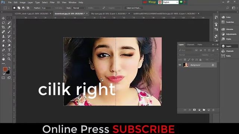This screenshot has height=134, width=239.
Task: Select the Type tool
Action: pyautogui.click(x=9, y=50)
